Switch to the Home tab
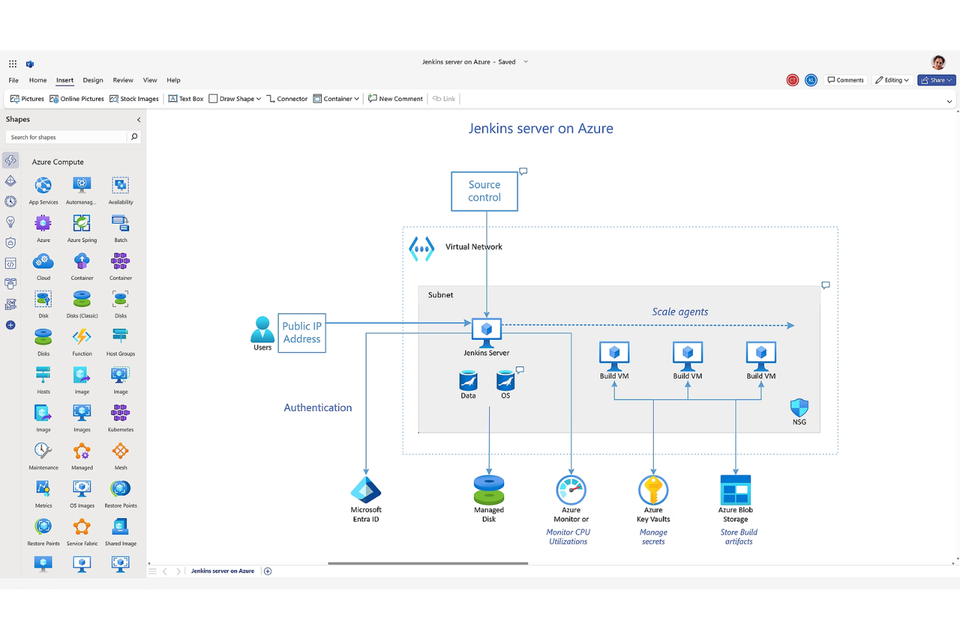The width and height of the screenshot is (960, 640). (38, 80)
